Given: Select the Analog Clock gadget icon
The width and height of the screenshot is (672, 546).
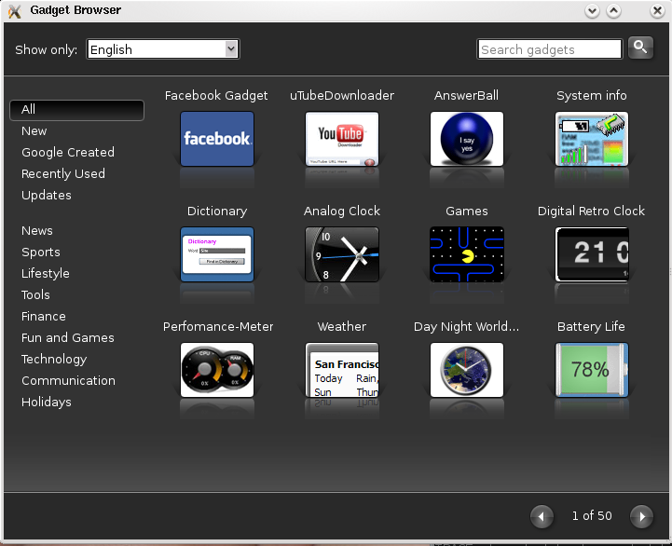Looking at the screenshot, I should (x=342, y=254).
